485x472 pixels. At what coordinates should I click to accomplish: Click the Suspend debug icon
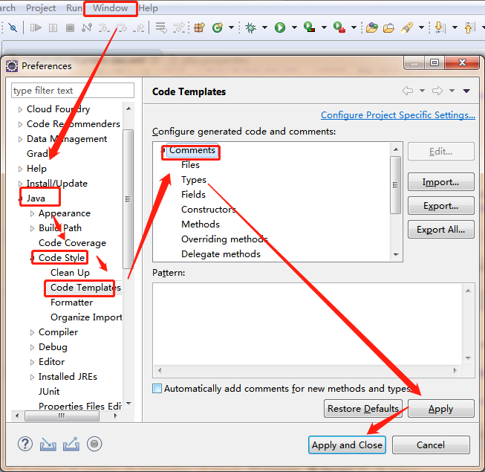pyautogui.click(x=53, y=28)
